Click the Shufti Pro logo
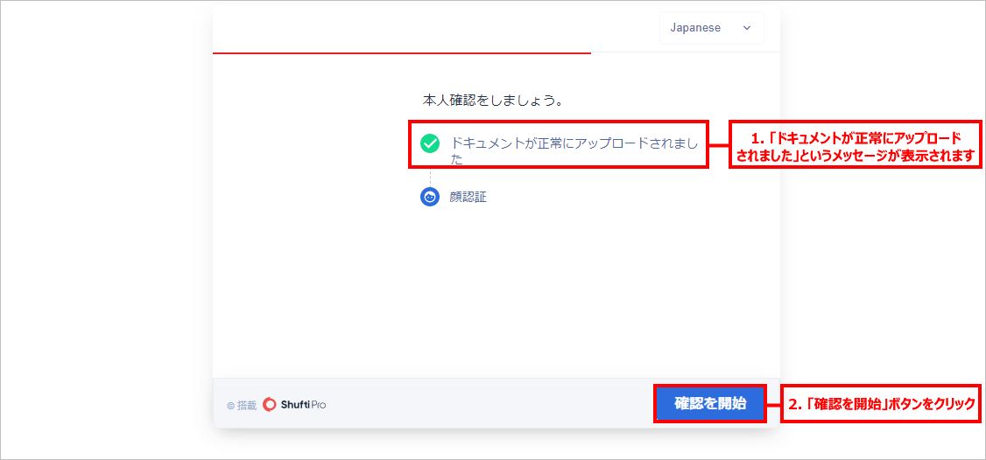The width and height of the screenshot is (986, 460). 294,405
